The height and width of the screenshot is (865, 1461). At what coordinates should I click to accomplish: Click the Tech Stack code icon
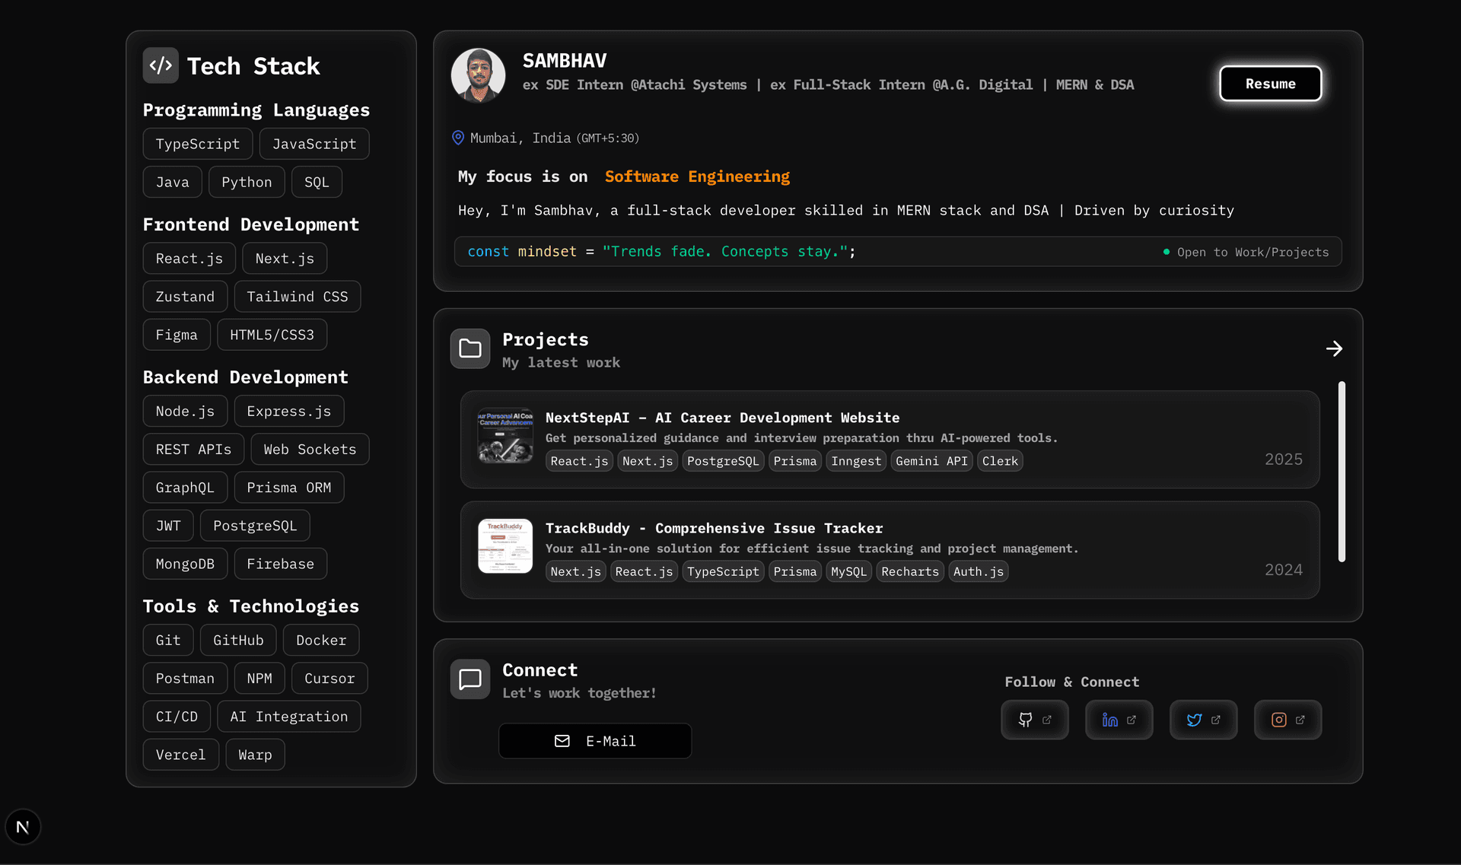pyautogui.click(x=161, y=65)
